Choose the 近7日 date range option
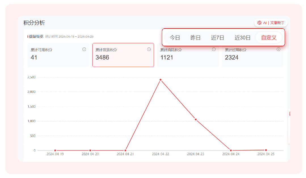306x178 pixels. pyautogui.click(x=218, y=38)
